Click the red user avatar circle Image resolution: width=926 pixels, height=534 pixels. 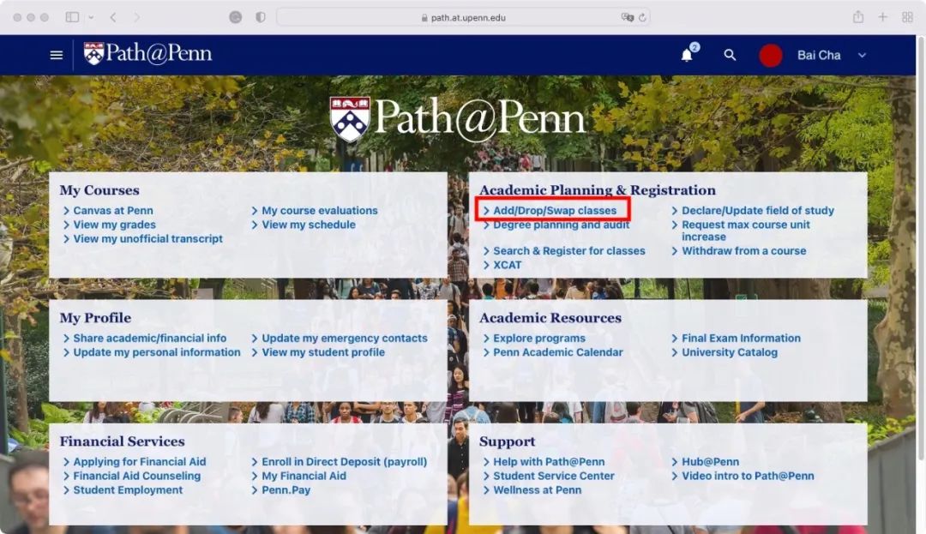click(x=771, y=56)
